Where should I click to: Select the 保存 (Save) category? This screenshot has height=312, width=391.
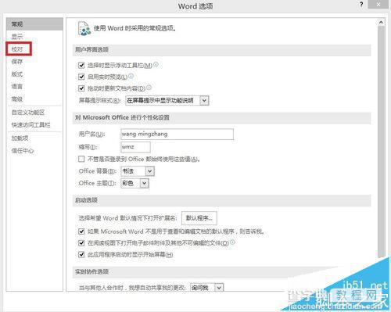click(17, 62)
